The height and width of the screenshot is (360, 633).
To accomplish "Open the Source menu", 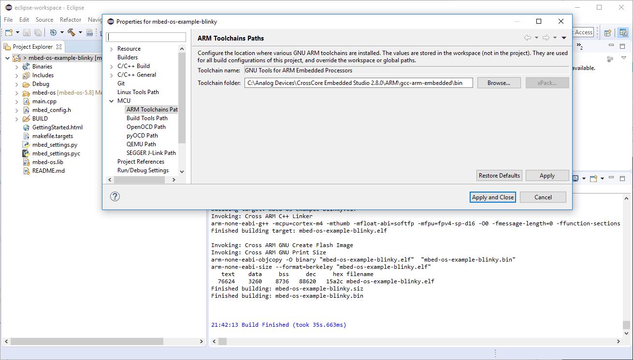I will [x=44, y=19].
